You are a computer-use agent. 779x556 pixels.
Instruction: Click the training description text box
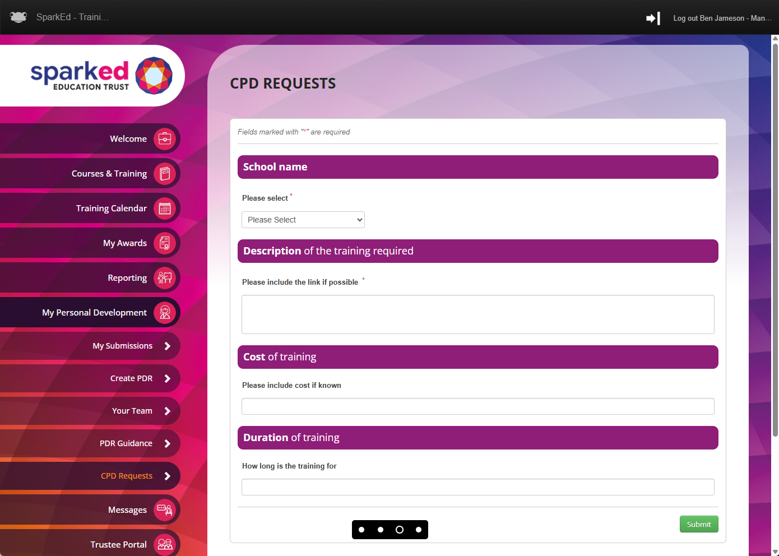pos(477,314)
